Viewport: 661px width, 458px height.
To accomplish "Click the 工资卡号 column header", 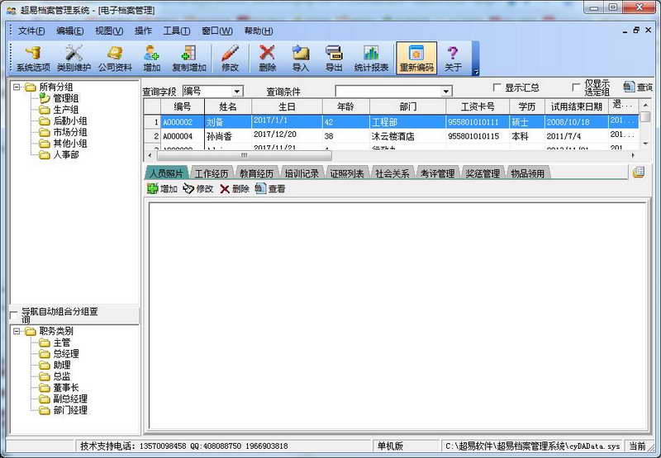I will point(478,106).
